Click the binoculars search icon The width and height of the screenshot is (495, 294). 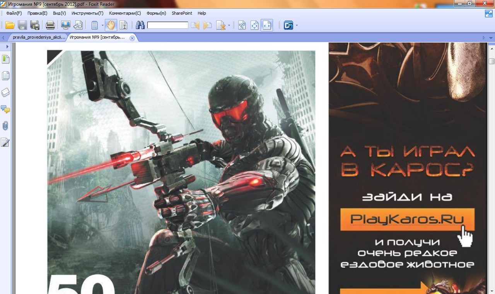pyautogui.click(x=140, y=26)
